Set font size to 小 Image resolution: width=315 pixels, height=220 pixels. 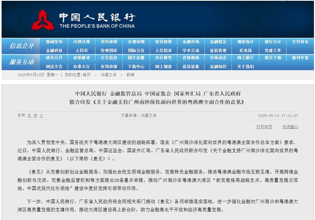coord(41,116)
